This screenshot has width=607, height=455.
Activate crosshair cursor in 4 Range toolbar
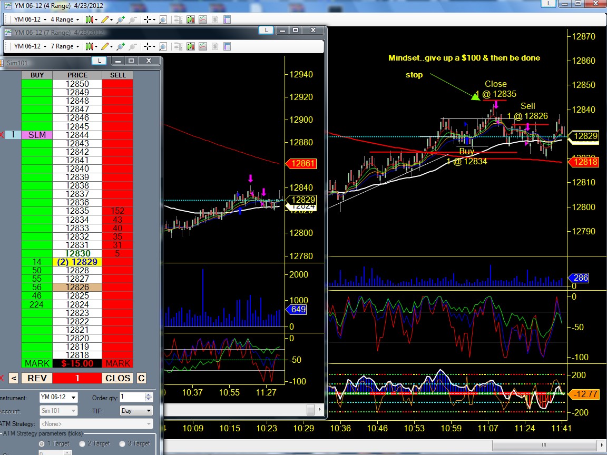point(148,19)
